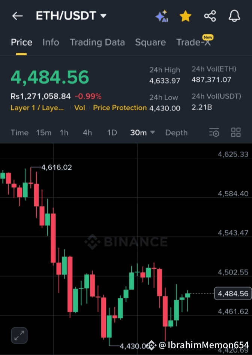
Task: Expand chart to fullscreen
Action: click(x=19, y=336)
